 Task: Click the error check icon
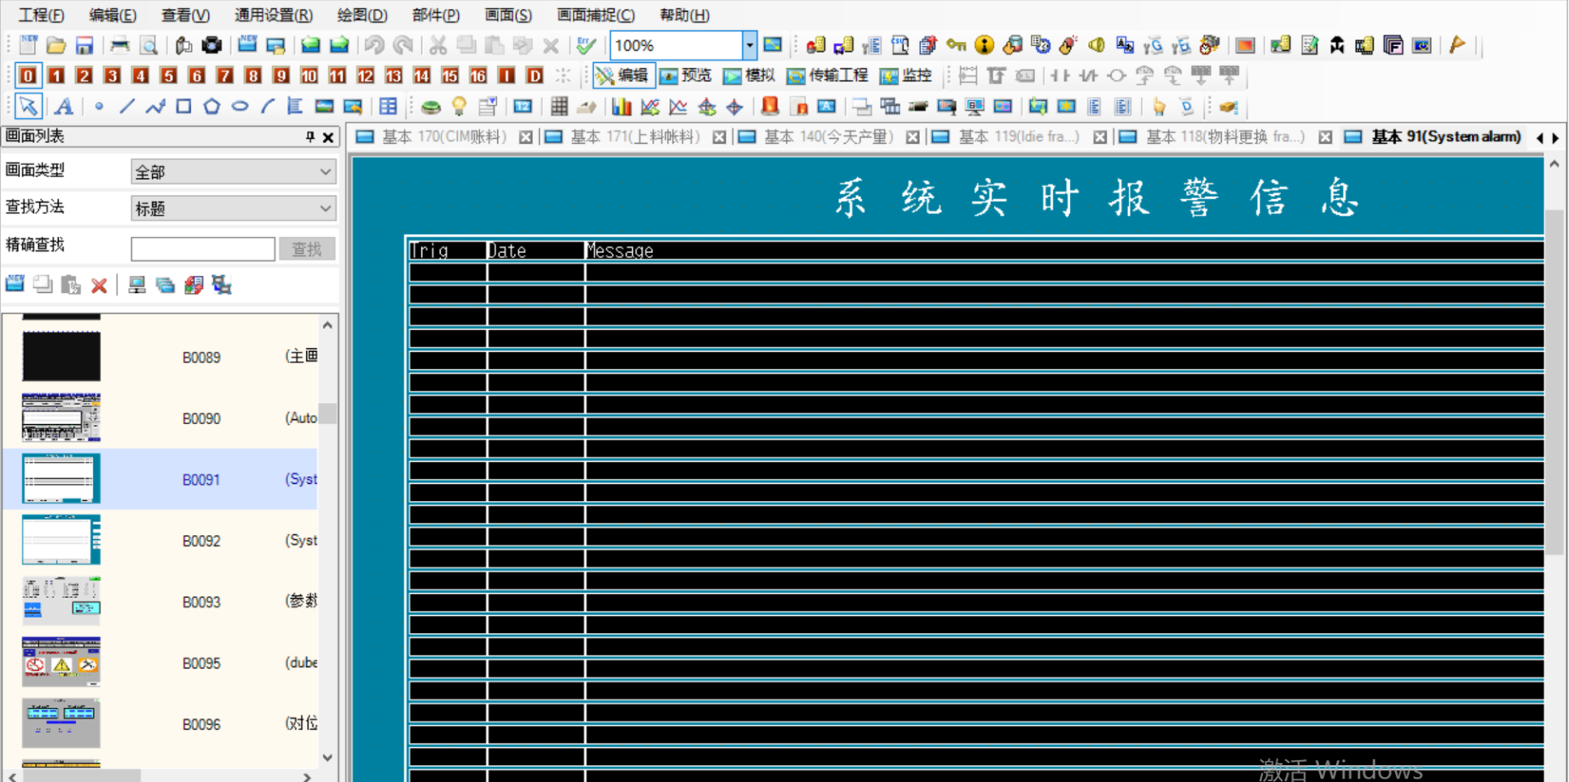tap(586, 45)
